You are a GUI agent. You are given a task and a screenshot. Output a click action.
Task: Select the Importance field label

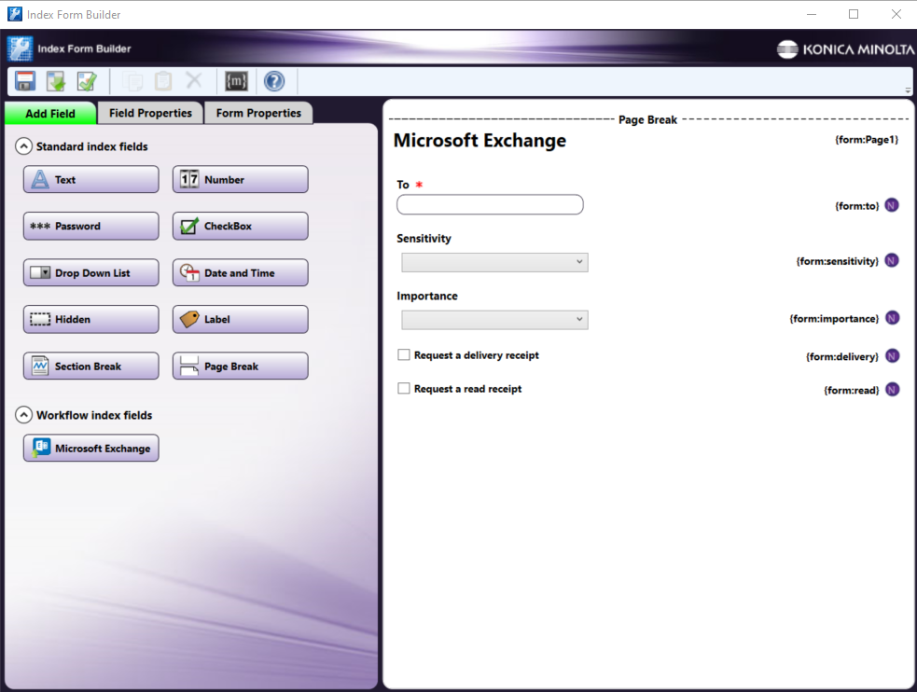coord(427,296)
